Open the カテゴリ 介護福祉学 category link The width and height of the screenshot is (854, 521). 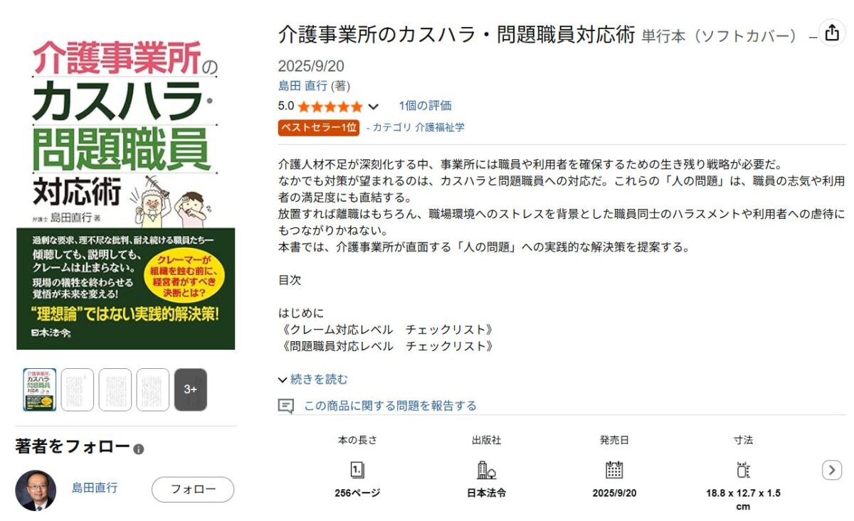(x=418, y=127)
